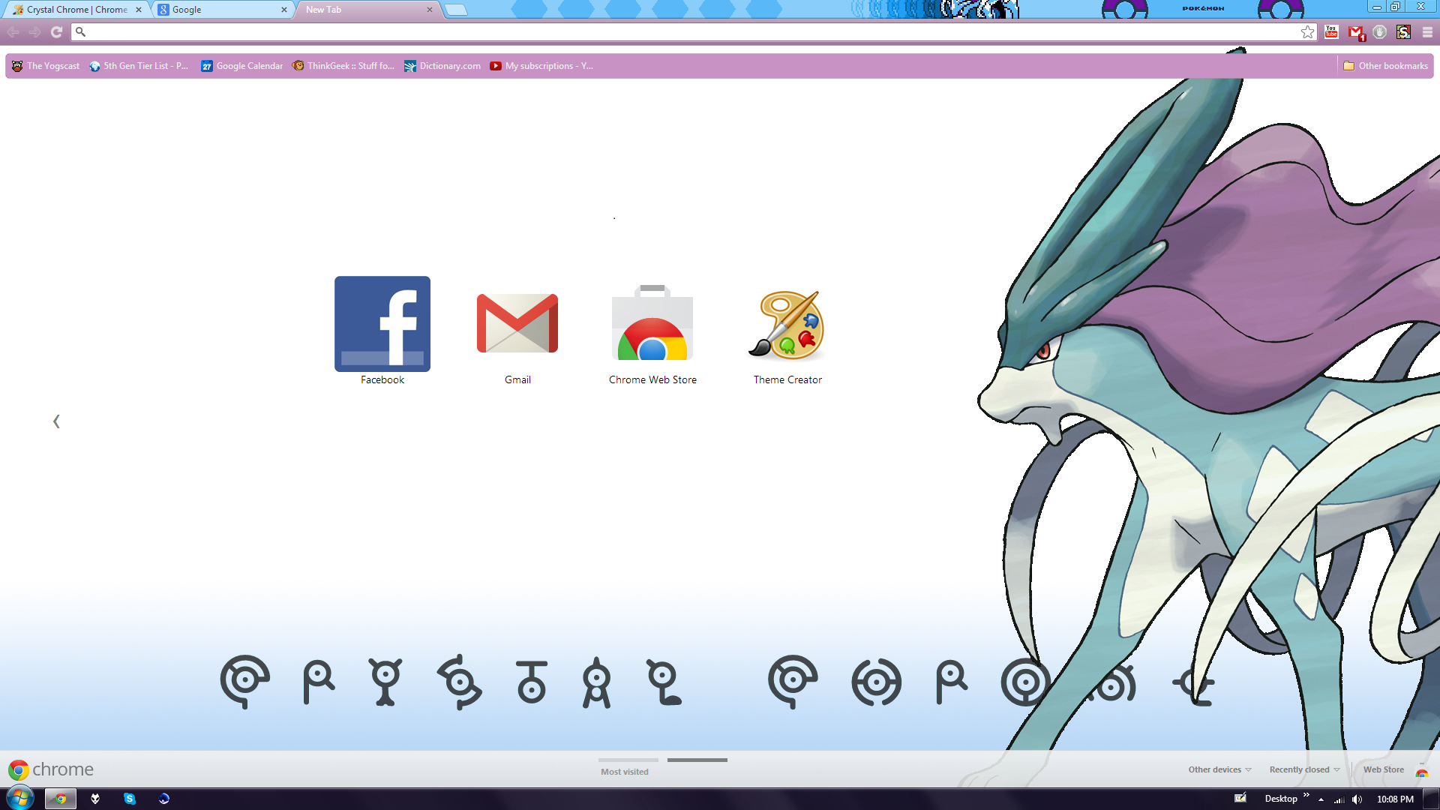Click the Chrome taskbar button
Image resolution: width=1440 pixels, height=810 pixels.
coord(60,799)
